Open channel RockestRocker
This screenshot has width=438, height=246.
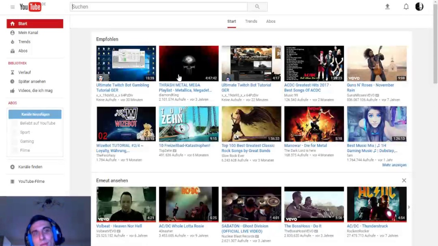click(358, 231)
